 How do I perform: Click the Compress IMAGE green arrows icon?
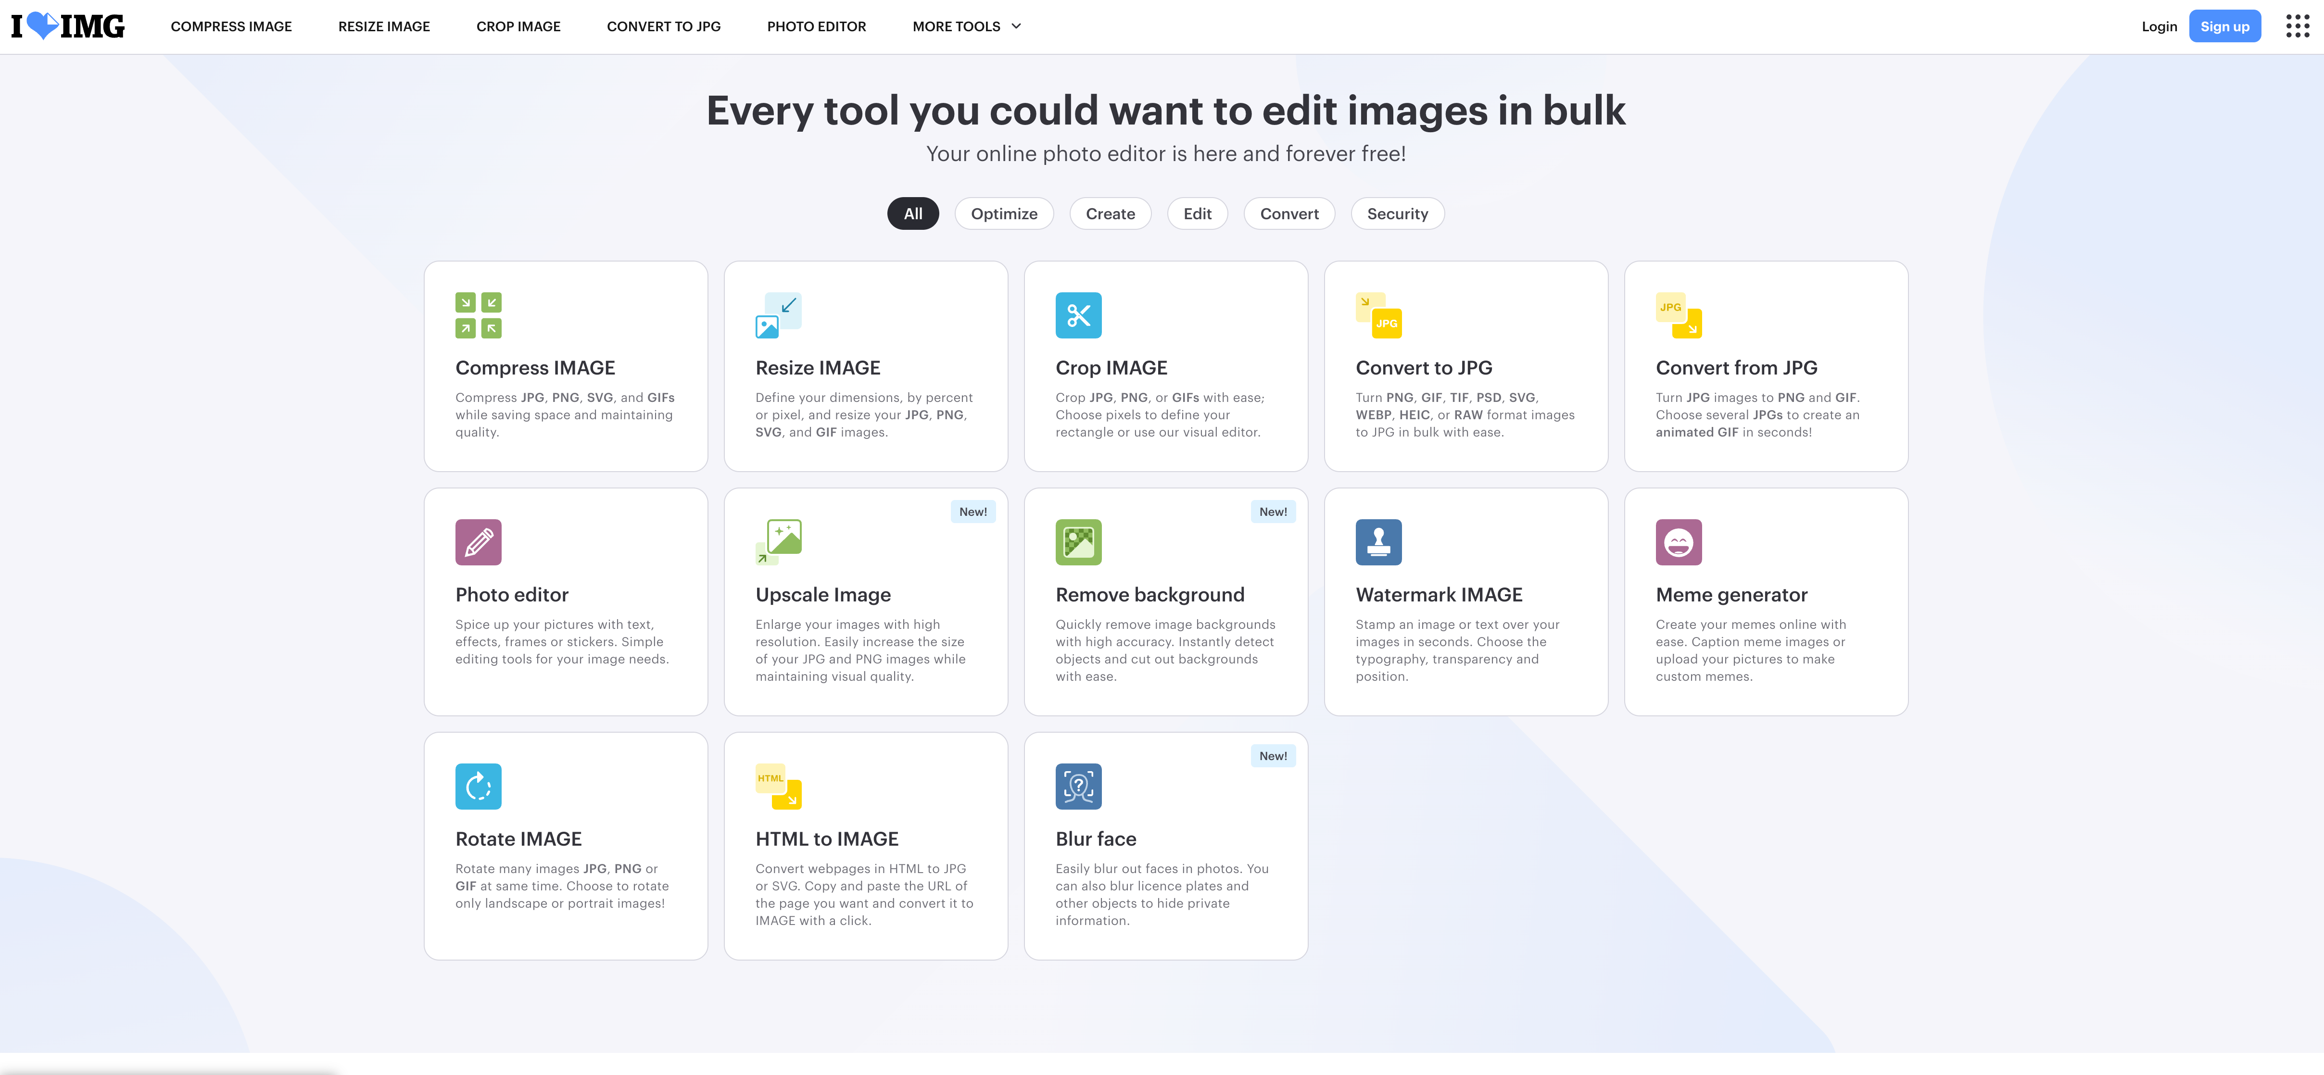[x=478, y=315]
